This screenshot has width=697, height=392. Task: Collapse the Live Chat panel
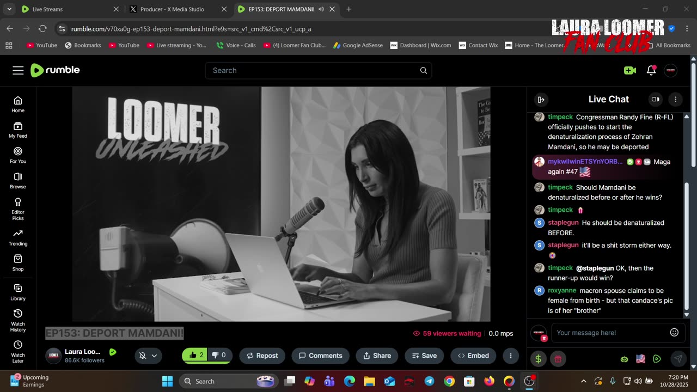[541, 100]
